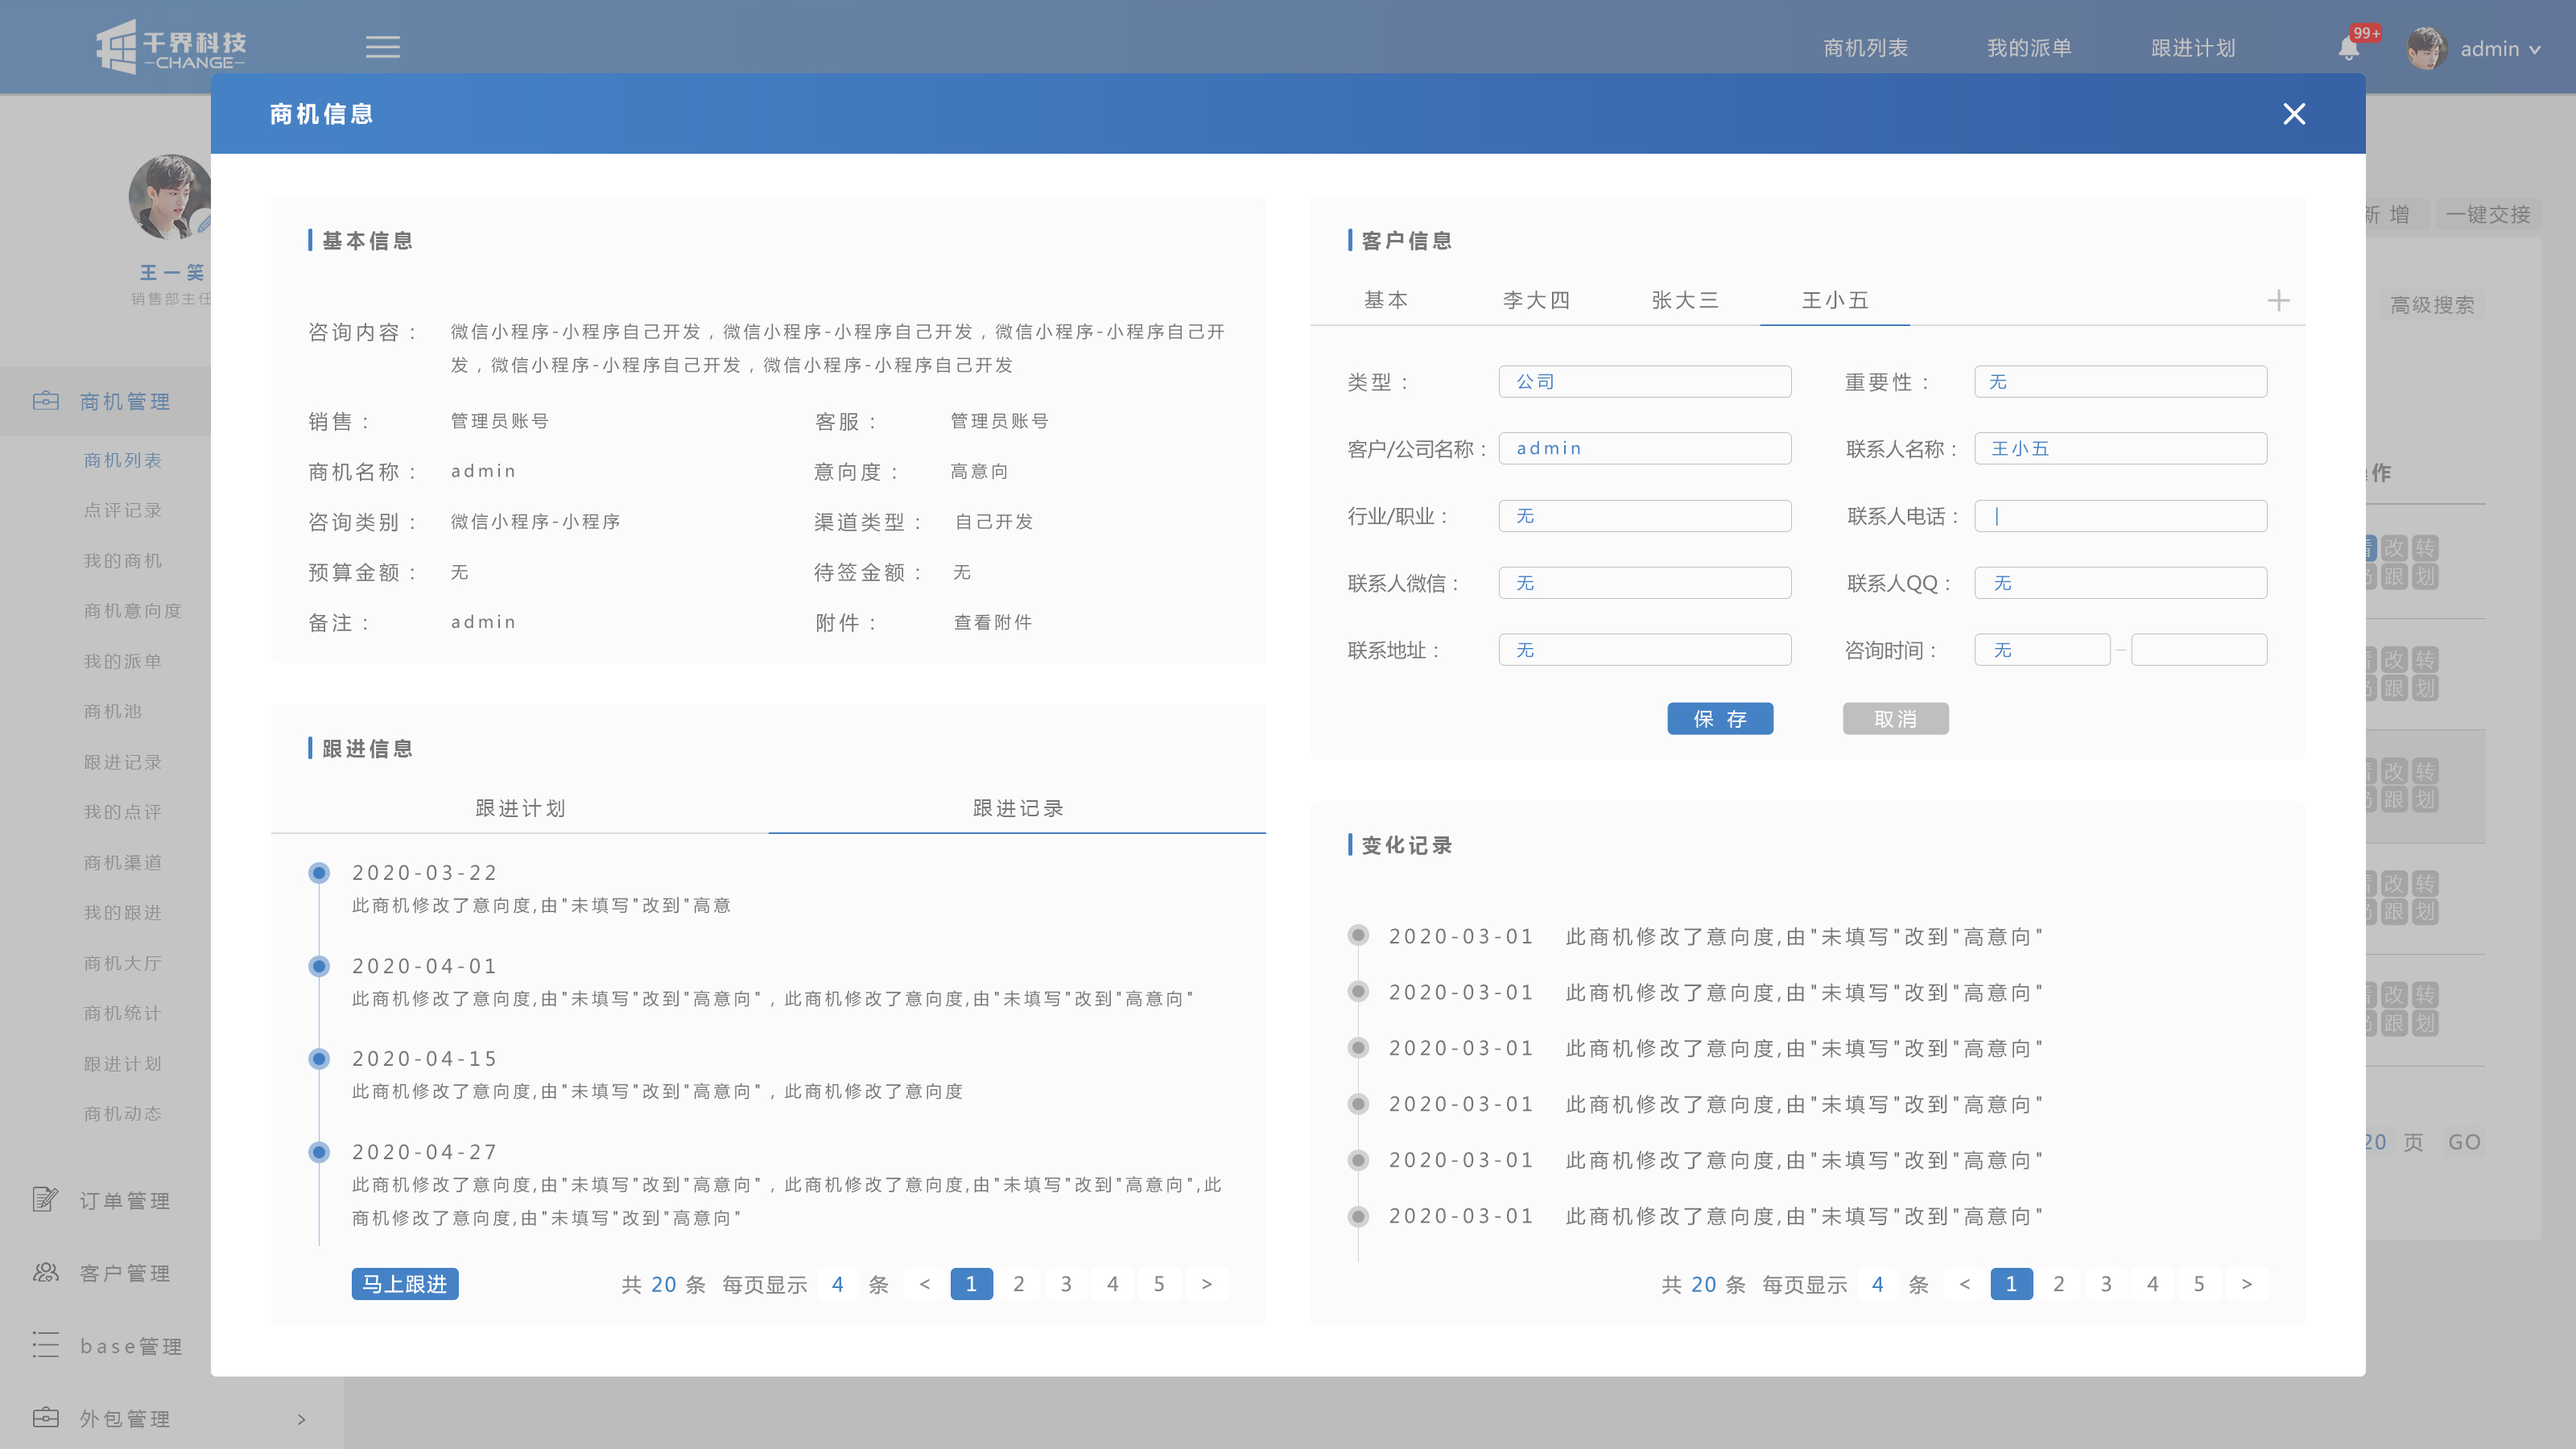Next page arrow in 变化记录 pagination
Viewport: 2576px width, 1449px height.
coord(2246,1284)
